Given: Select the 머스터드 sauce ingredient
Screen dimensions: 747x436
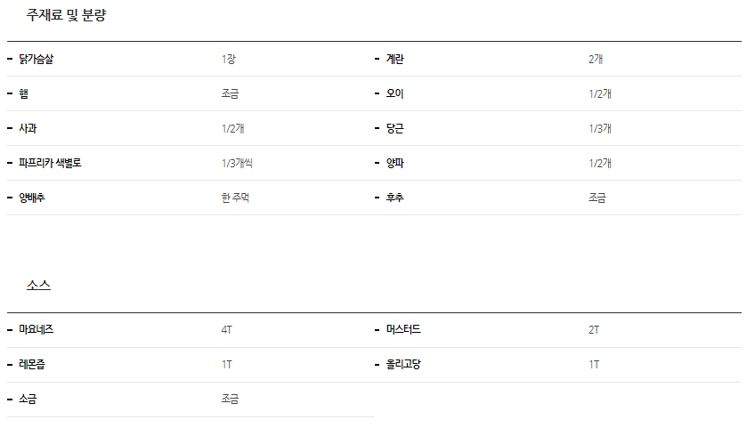Looking at the screenshot, I should (403, 330).
